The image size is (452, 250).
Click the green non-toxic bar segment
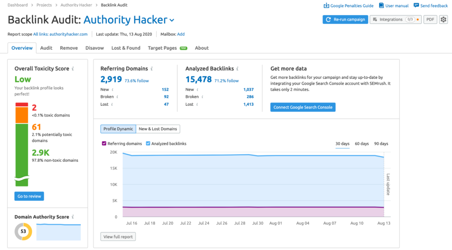click(22, 155)
